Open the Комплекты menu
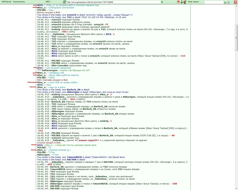The image size is (238, 190). [19, 2]
